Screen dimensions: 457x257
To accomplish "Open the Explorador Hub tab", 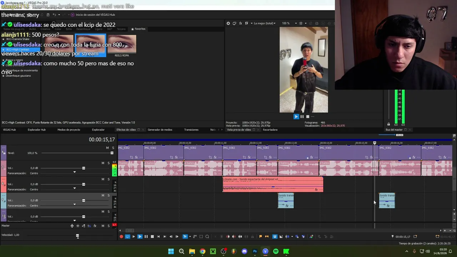I will pyautogui.click(x=37, y=130).
